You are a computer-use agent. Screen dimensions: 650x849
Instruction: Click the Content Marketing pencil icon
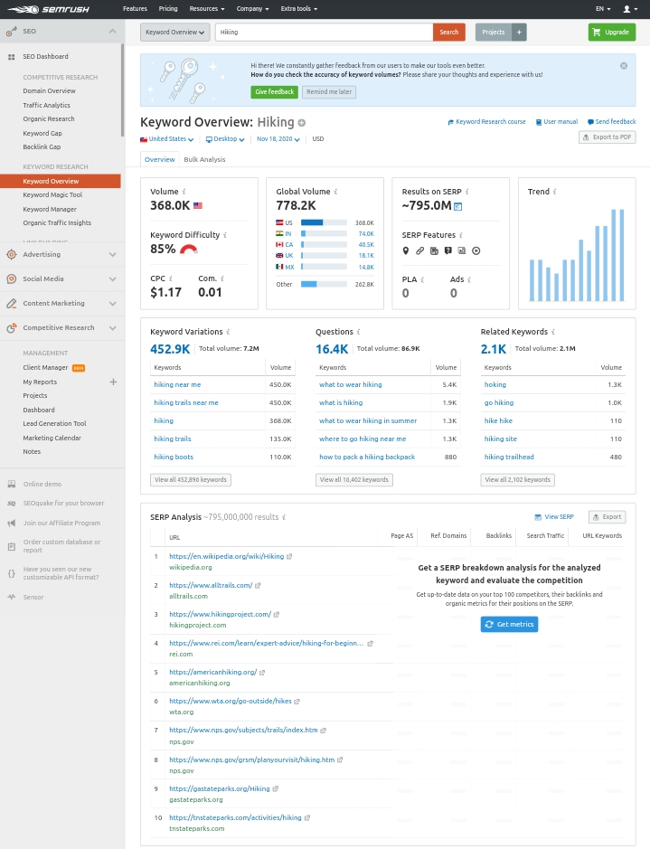pyautogui.click(x=12, y=304)
